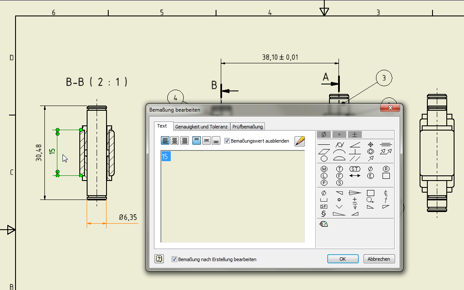Insert the plus-minus symbol button
464x290 pixels.
click(354, 134)
